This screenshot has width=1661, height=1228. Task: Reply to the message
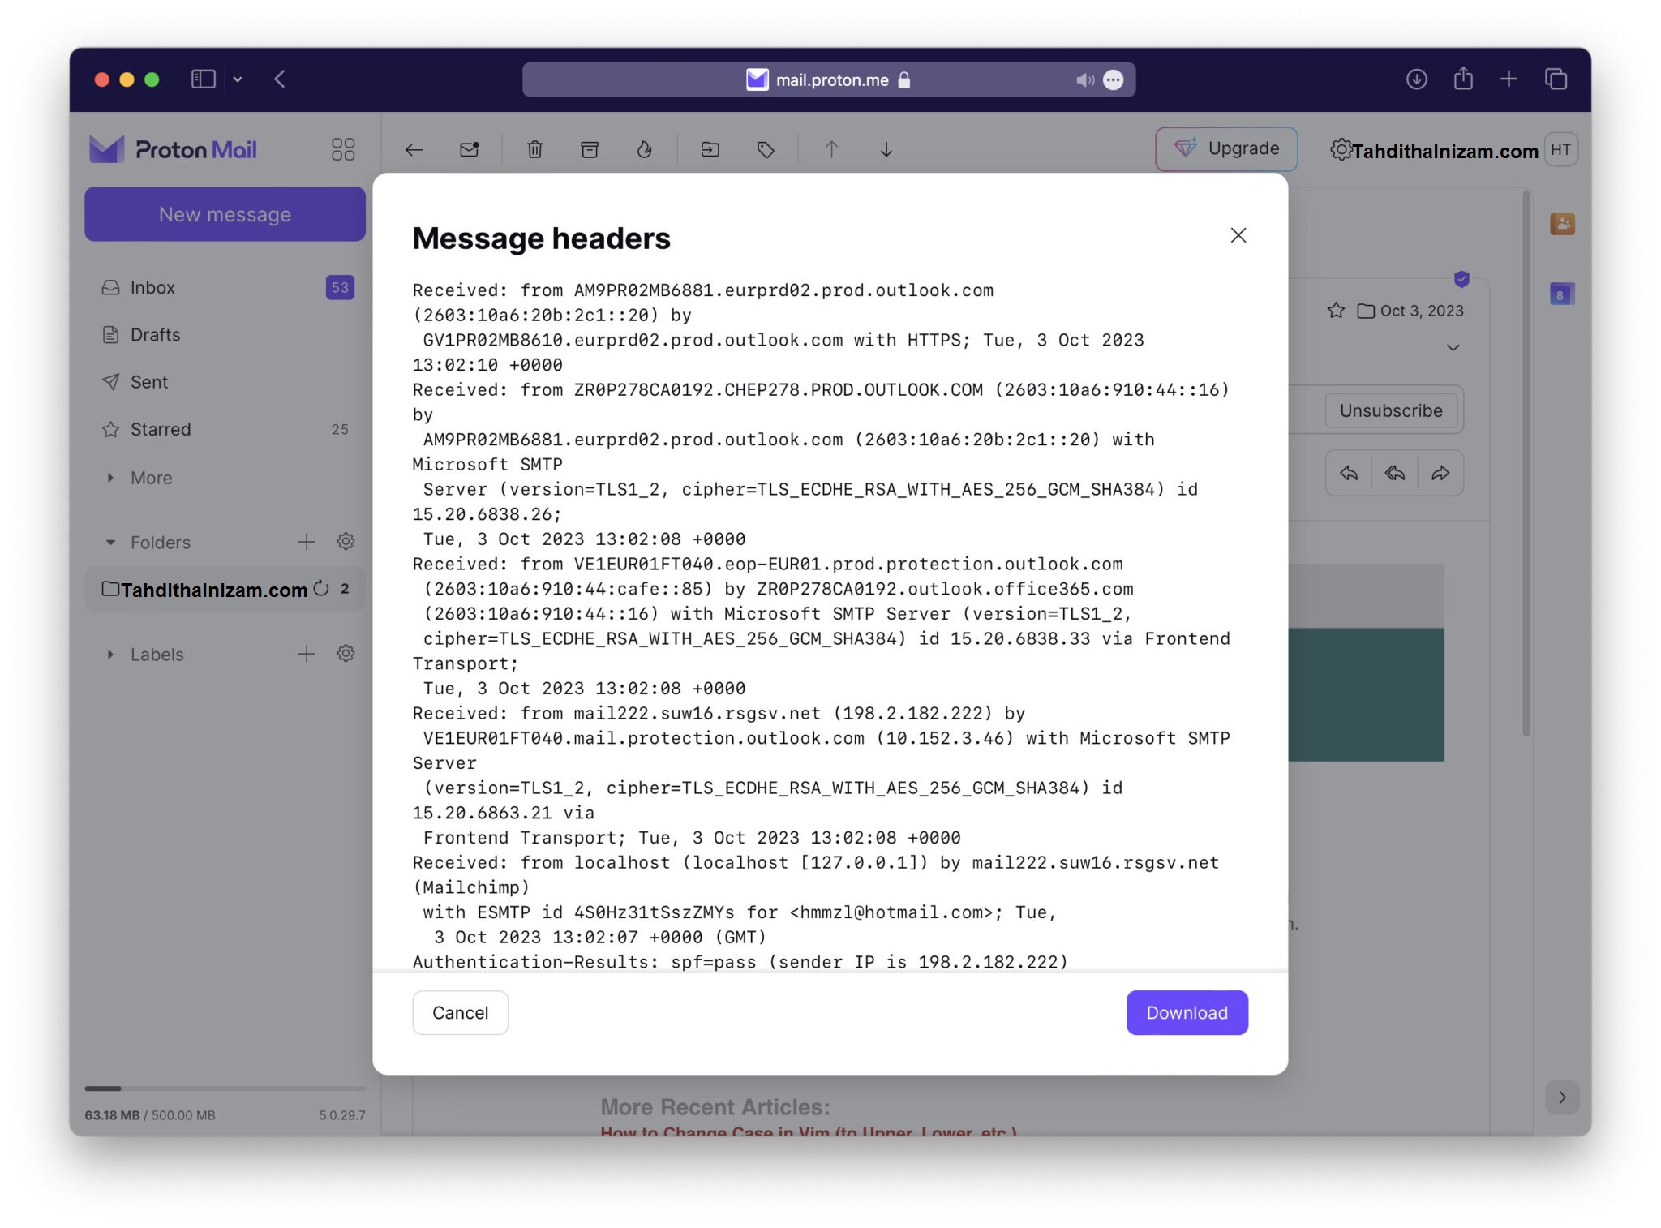tap(1349, 473)
